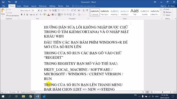Apply subscript formatting
This screenshot has width=177, height=99.
pyautogui.click(x=34, y=15)
